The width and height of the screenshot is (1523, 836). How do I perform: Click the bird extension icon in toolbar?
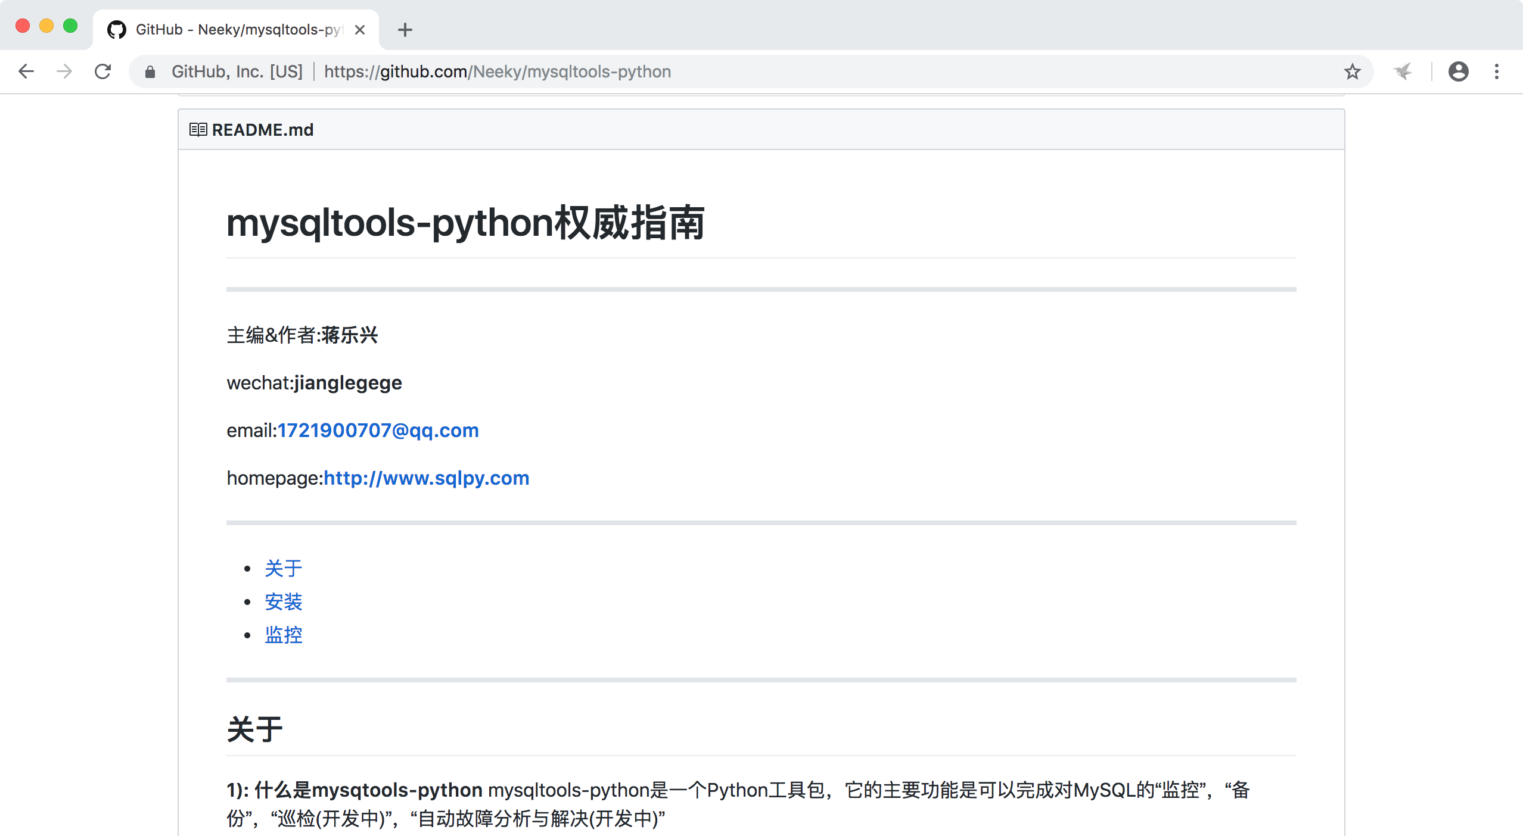point(1403,71)
